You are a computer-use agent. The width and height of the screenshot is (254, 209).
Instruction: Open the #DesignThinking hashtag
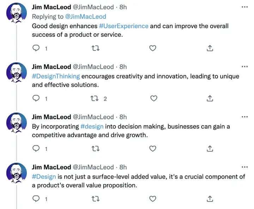coord(56,76)
